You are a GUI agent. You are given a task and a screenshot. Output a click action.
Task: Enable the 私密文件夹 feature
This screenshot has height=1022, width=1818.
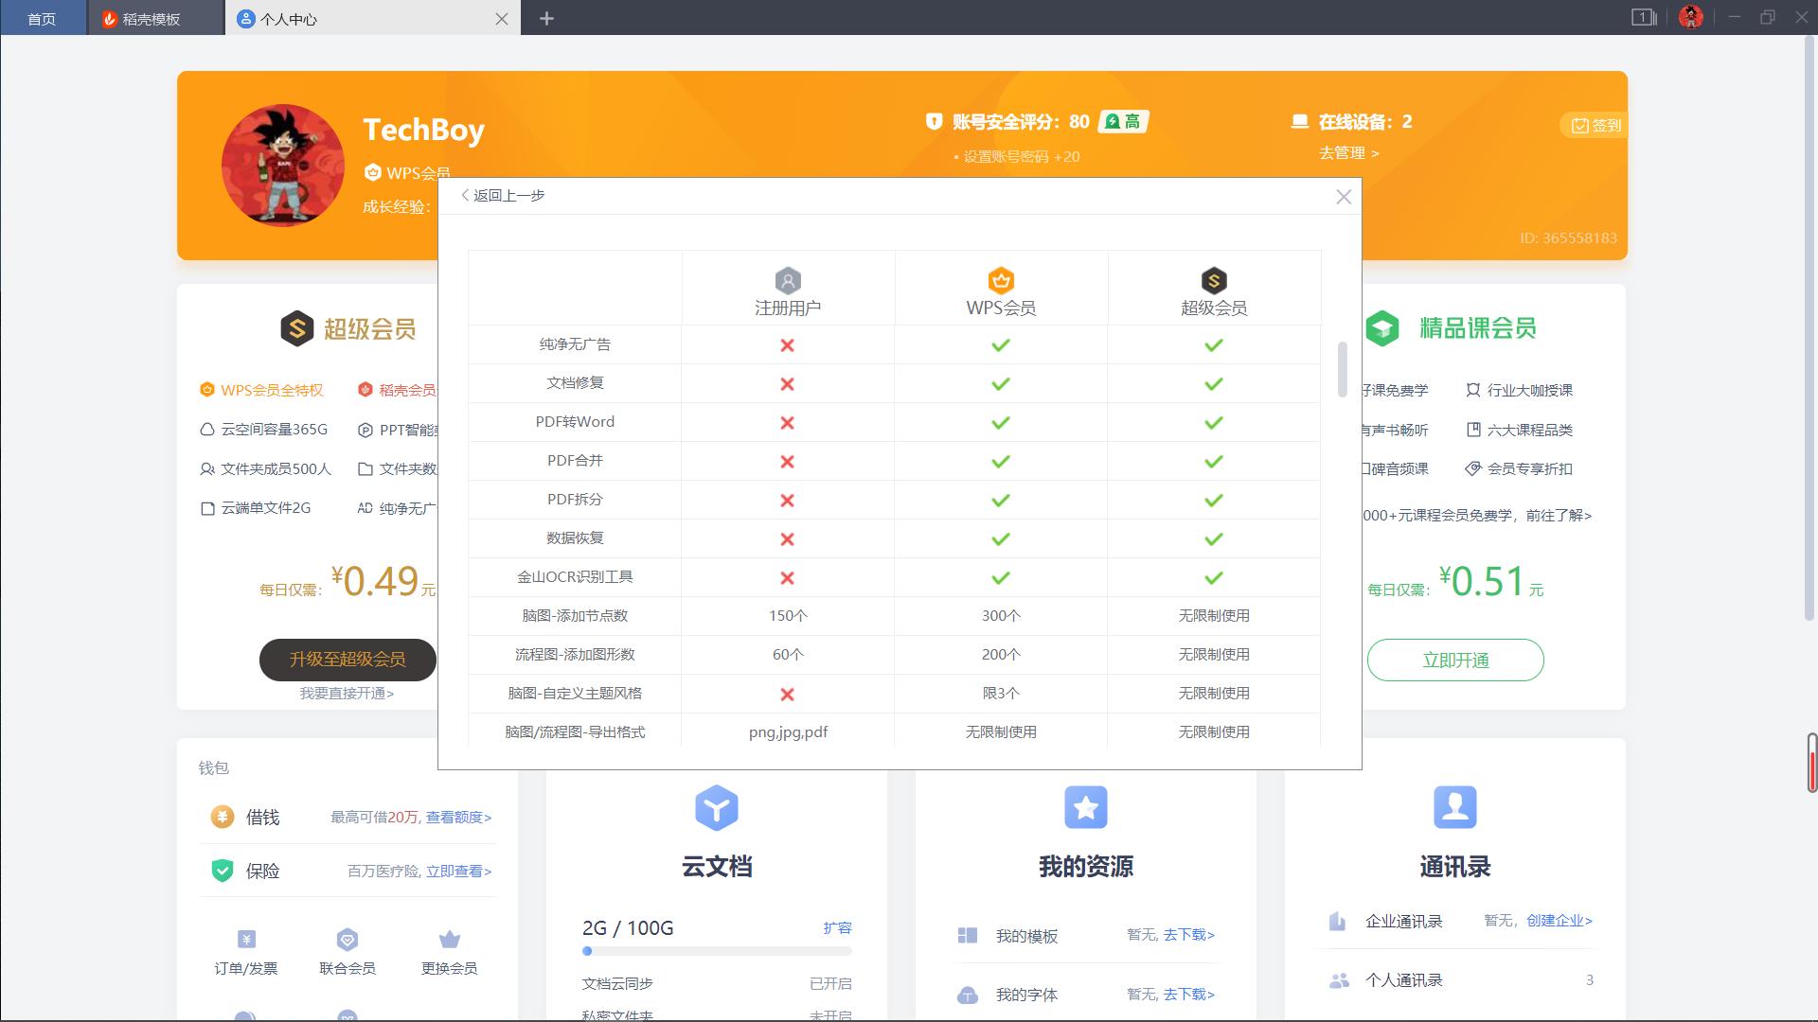[x=830, y=1013]
